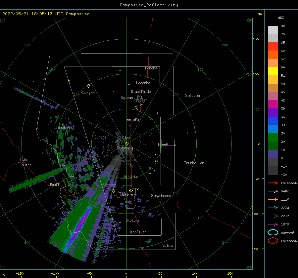Click the Ponoka label
The width and height of the screenshot is (298, 278).
click(x=151, y=68)
